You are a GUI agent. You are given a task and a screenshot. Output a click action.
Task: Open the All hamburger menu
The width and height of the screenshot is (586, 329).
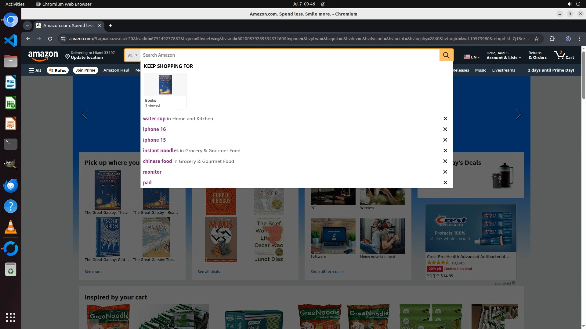point(35,70)
